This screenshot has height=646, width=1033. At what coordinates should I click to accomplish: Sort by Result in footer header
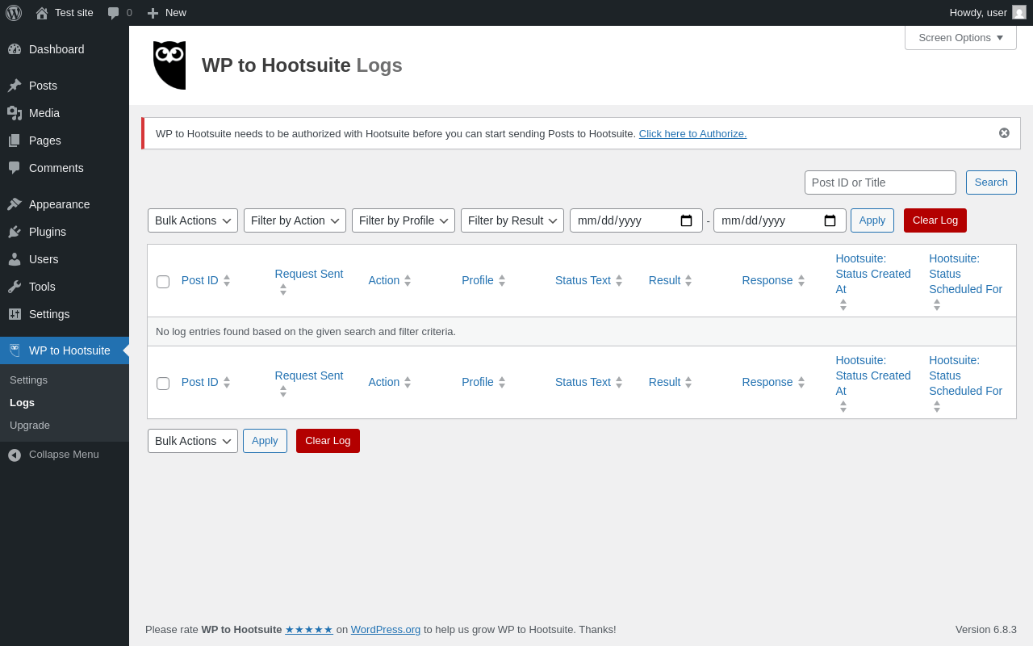pos(670,382)
